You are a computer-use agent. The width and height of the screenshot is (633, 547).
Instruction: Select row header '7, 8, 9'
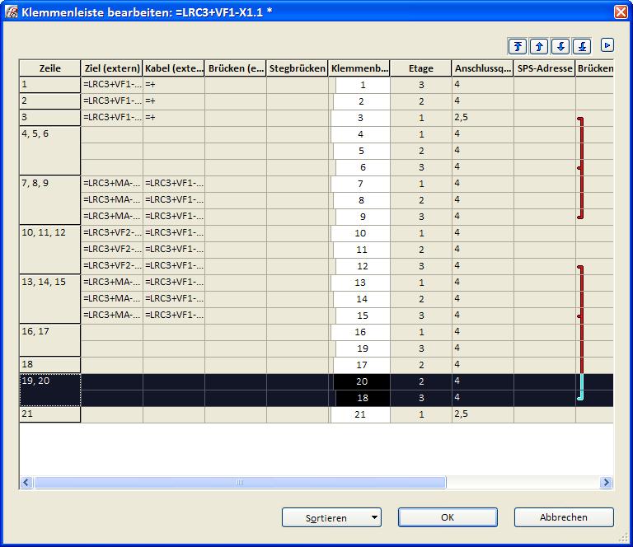(50, 200)
